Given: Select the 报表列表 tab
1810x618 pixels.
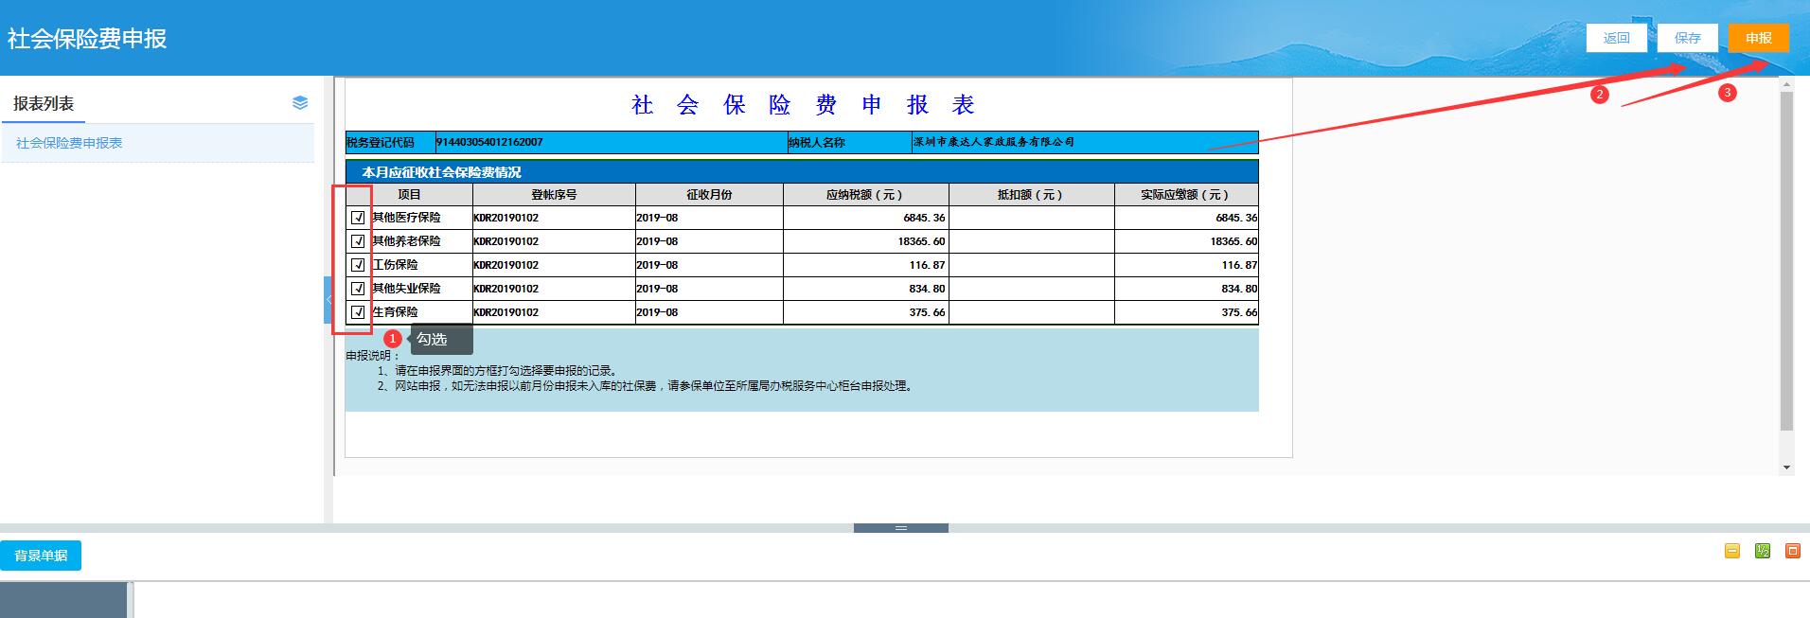Looking at the screenshot, I should pos(44,104).
